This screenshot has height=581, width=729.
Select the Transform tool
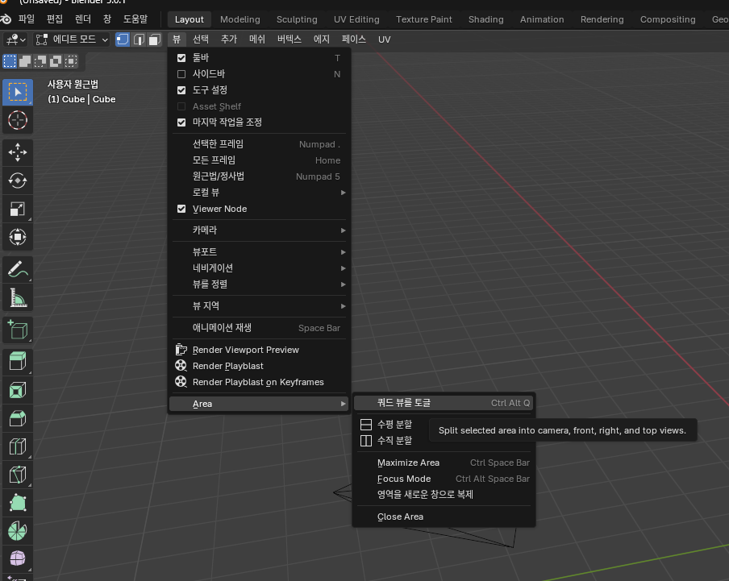pyautogui.click(x=18, y=238)
